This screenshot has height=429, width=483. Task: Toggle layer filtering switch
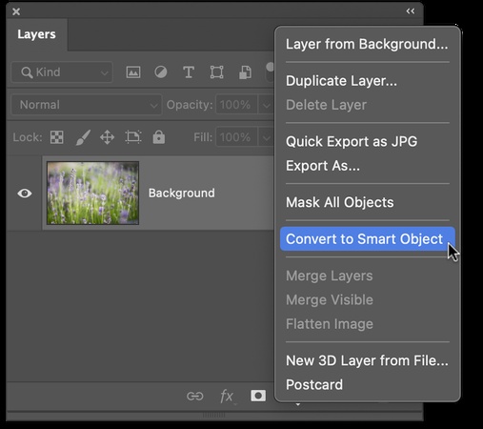tap(270, 72)
